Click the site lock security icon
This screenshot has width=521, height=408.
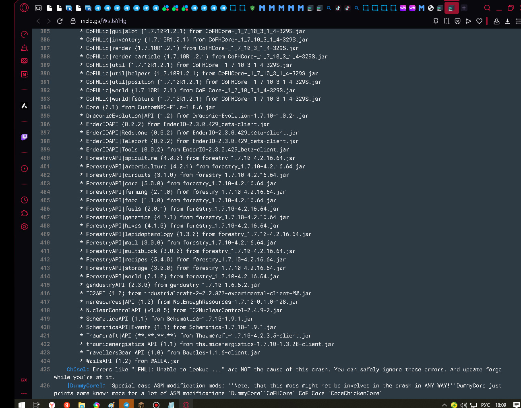pos(73,21)
